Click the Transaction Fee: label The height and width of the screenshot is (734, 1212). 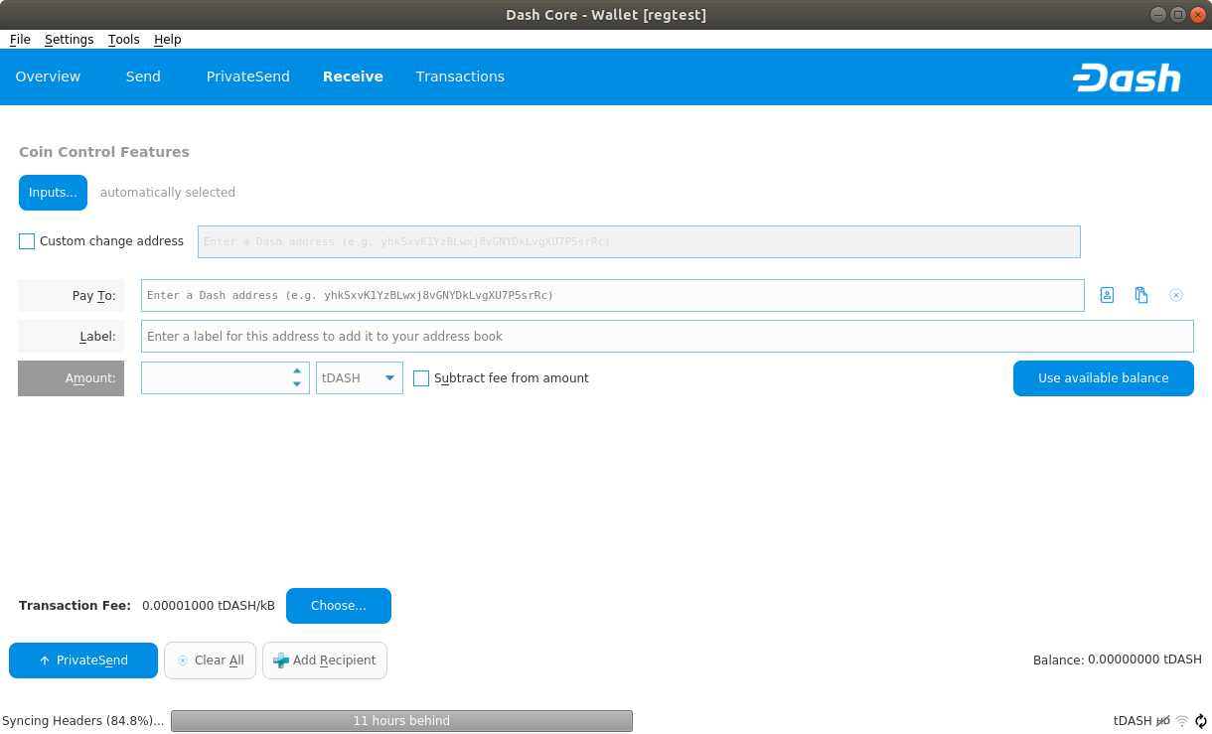(75, 606)
